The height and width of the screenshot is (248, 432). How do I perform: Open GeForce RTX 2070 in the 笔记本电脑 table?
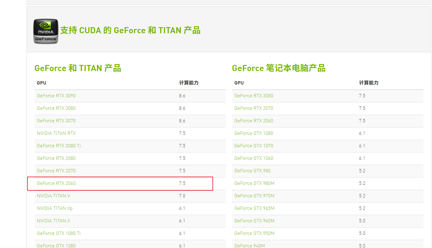tap(254, 108)
